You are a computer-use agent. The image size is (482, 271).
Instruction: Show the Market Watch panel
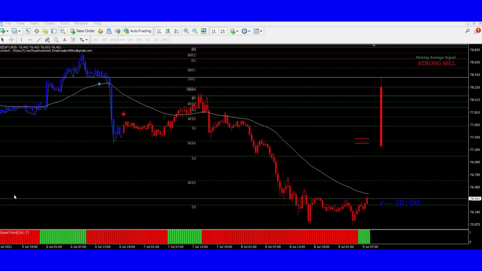point(28,31)
